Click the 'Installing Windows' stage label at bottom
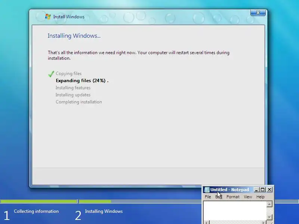 (104, 211)
